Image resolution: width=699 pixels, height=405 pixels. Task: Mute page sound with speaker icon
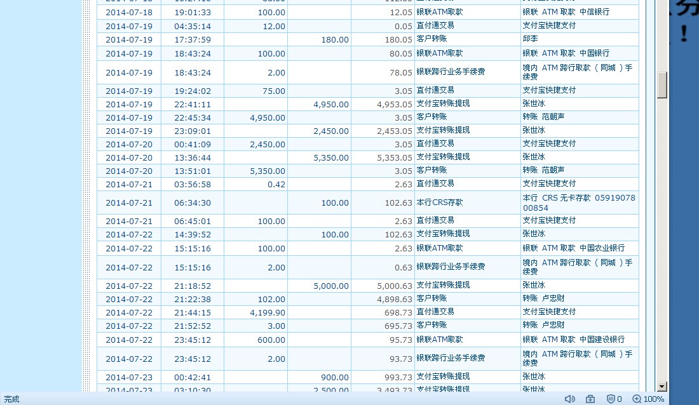[570, 399]
